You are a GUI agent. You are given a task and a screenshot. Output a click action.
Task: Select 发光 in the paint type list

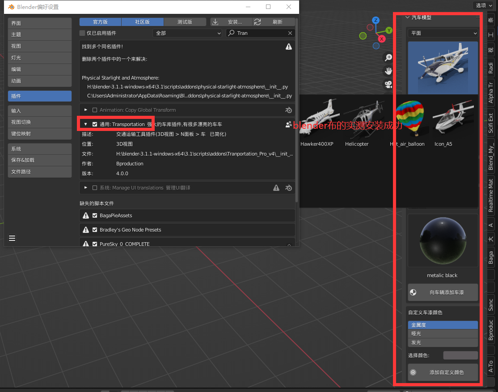tap(443, 342)
